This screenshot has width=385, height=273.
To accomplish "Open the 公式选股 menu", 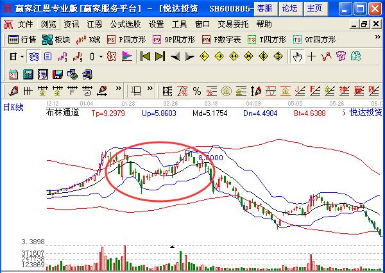I will click(x=125, y=24).
